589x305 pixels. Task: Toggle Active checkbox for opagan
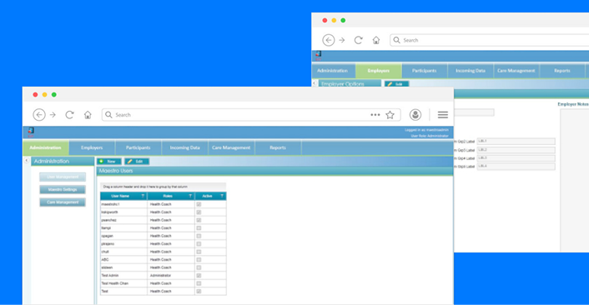coord(199,236)
